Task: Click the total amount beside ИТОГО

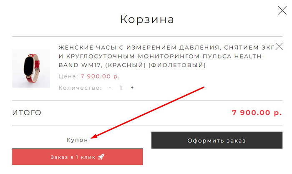Action: coord(257,113)
